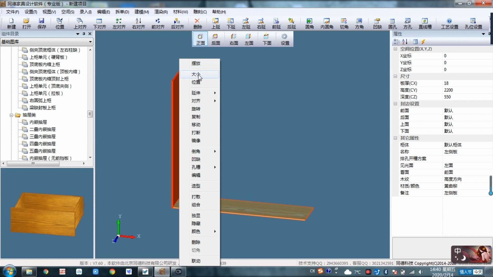Select 镜像 from context menu

196,140
